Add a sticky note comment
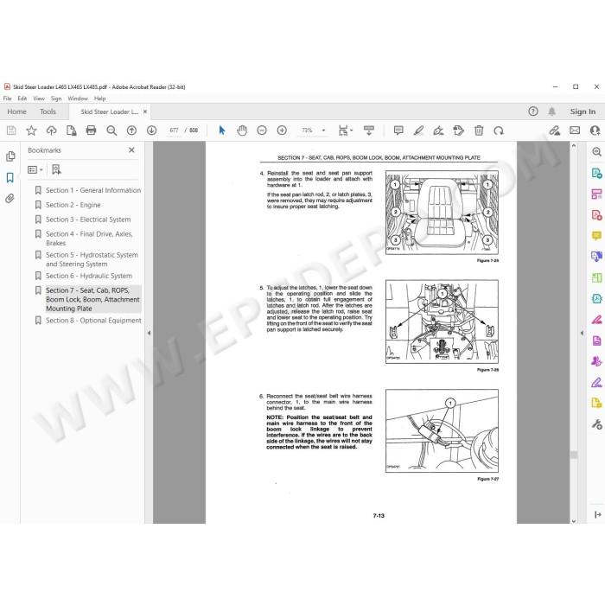This screenshot has height=605, width=605. pyautogui.click(x=398, y=131)
